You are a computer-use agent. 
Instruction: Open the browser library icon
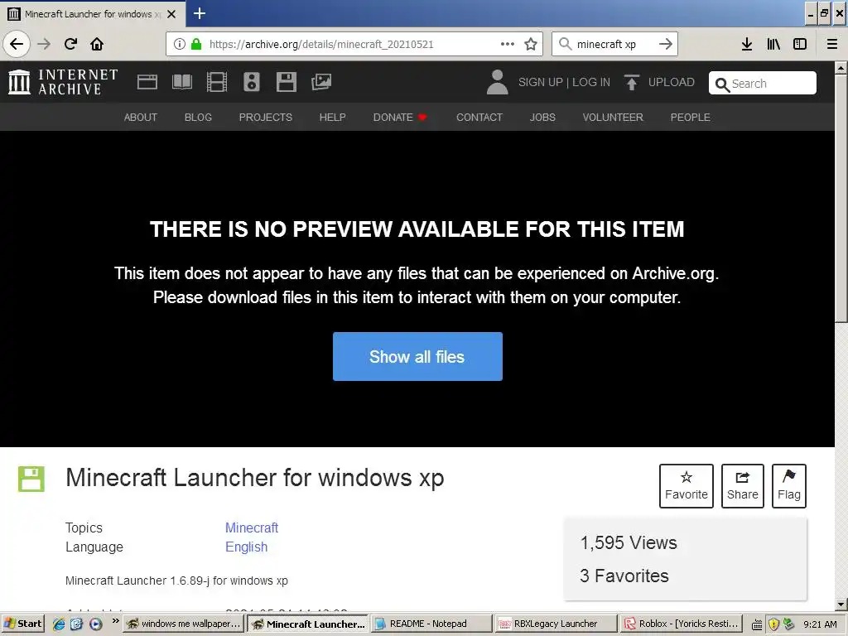pyautogui.click(x=773, y=44)
